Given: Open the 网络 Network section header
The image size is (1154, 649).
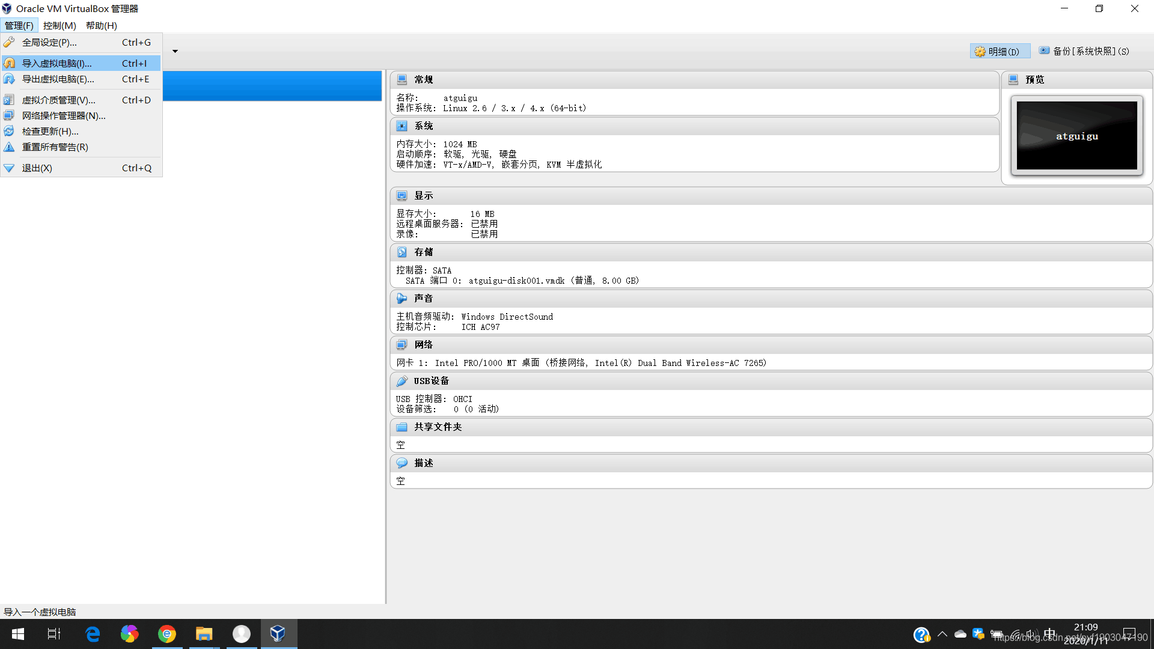Looking at the screenshot, I should pos(771,345).
